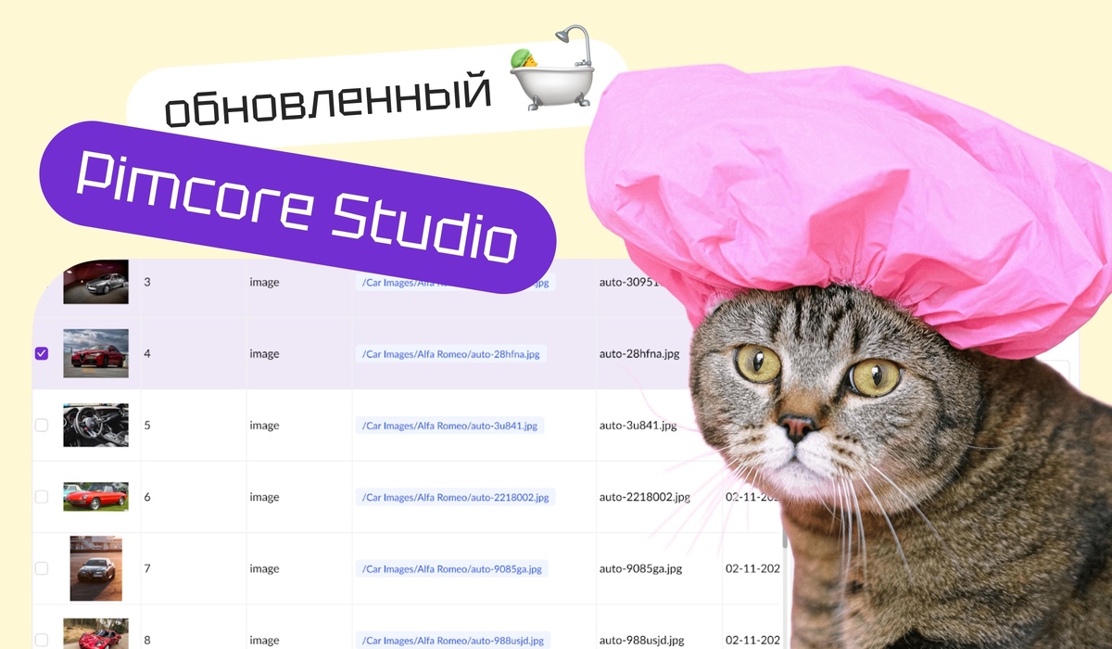This screenshot has height=649, width=1112.
Task: Open the /Car Images/Alfa Romeo/auto-3u841.jpg link
Action: click(x=449, y=426)
